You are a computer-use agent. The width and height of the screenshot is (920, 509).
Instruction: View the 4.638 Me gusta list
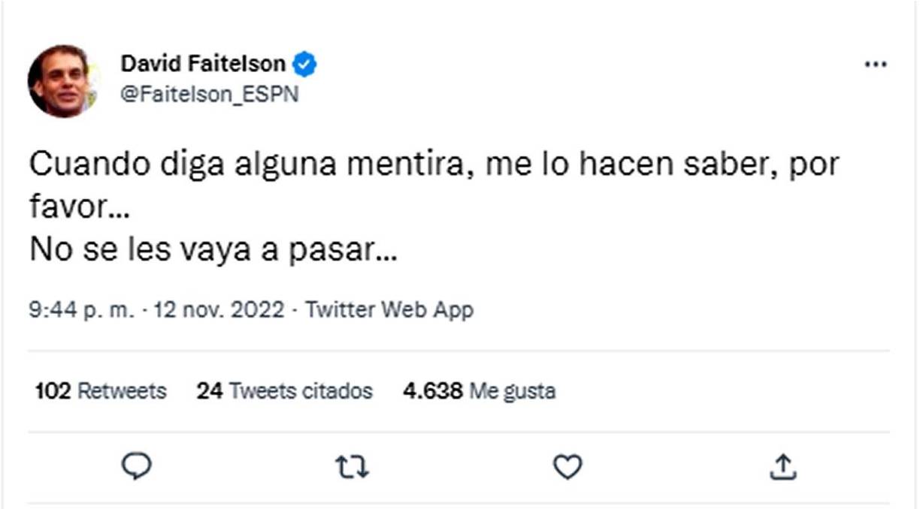pyautogui.click(x=479, y=390)
